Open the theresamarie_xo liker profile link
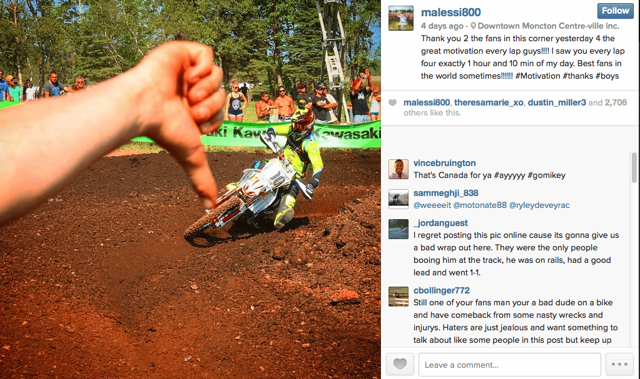640x379 pixels. pyautogui.click(x=489, y=102)
